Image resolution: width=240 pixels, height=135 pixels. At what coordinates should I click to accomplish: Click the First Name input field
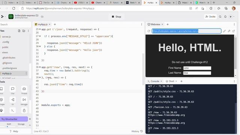(x=197, y=68)
